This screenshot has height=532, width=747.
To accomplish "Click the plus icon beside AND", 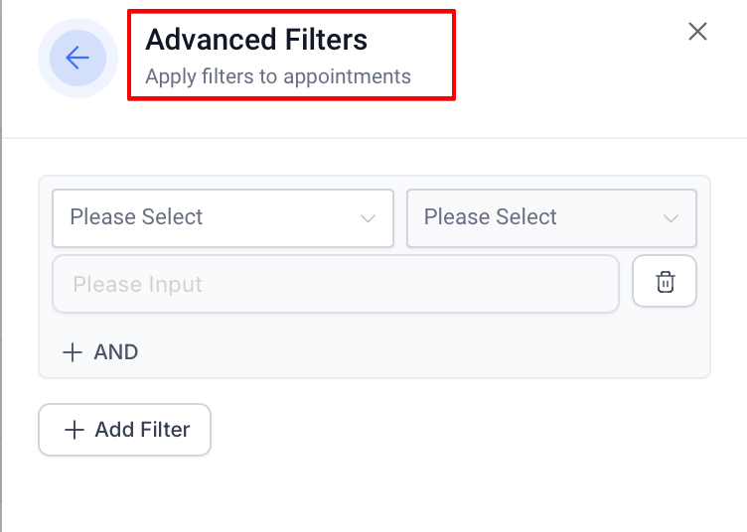I will point(73,352).
